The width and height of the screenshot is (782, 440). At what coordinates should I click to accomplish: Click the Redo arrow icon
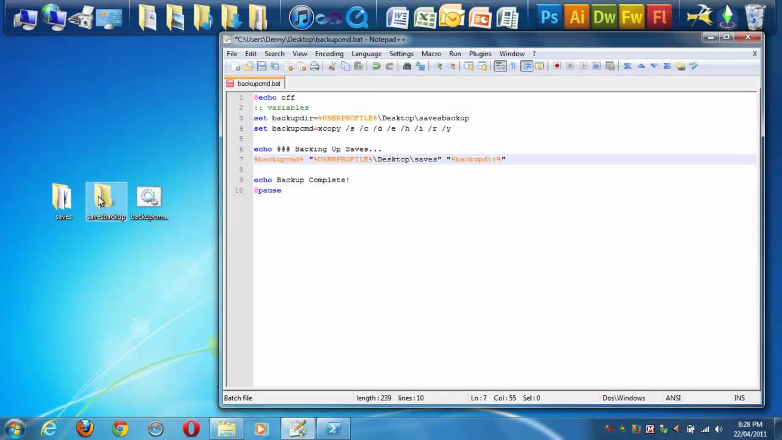tap(389, 66)
